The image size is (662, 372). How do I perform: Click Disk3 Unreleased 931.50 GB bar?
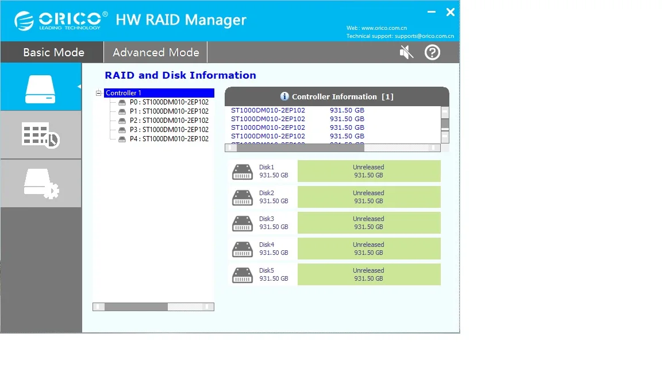(x=369, y=223)
